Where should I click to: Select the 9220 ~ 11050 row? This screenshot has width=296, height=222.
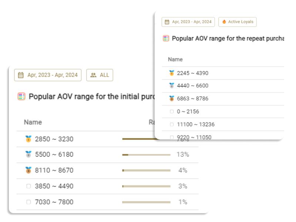194,137
